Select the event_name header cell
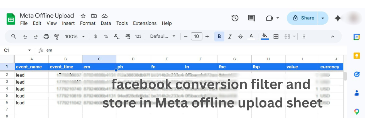 coord(32,67)
